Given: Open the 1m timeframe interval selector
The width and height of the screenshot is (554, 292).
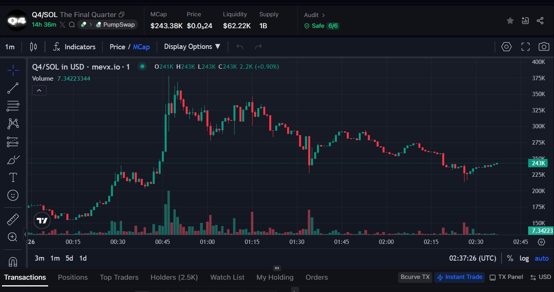Looking at the screenshot, I should [x=10, y=47].
